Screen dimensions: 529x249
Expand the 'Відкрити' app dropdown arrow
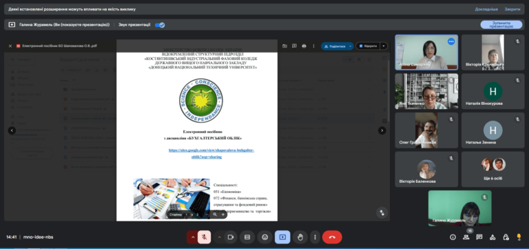(384, 46)
